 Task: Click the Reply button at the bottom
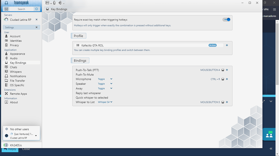point(10,149)
